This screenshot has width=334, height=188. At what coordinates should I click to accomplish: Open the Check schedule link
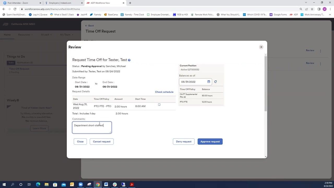[x=164, y=92]
